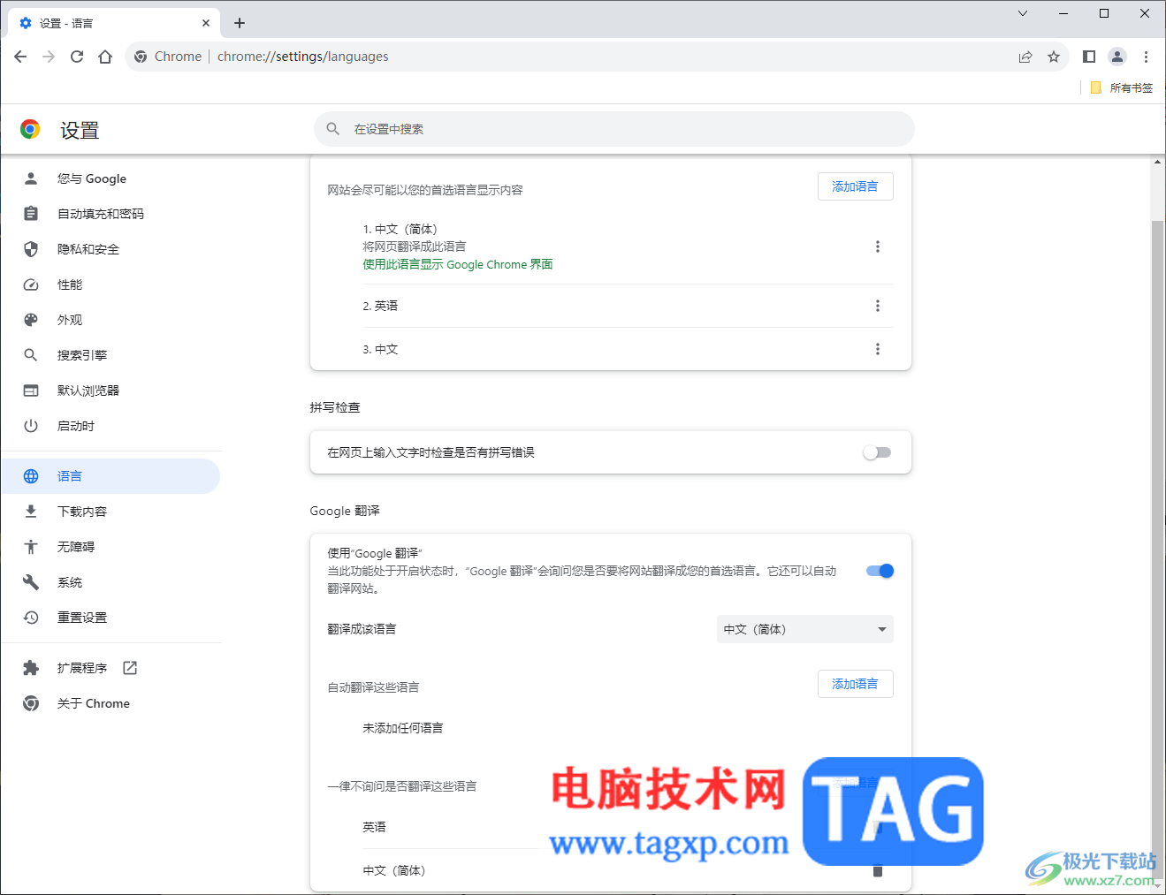Image resolution: width=1166 pixels, height=895 pixels.
Task: Click the scrollbar up arrow
Action: pyautogui.click(x=1157, y=162)
